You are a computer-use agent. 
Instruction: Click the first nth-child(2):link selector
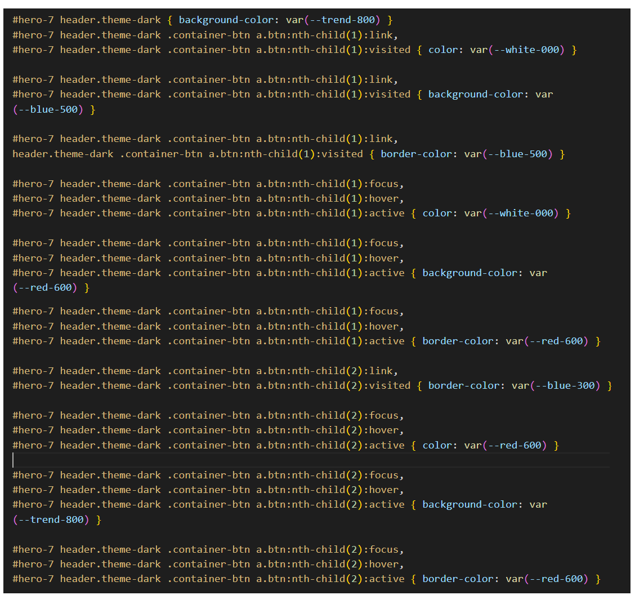tap(327, 371)
